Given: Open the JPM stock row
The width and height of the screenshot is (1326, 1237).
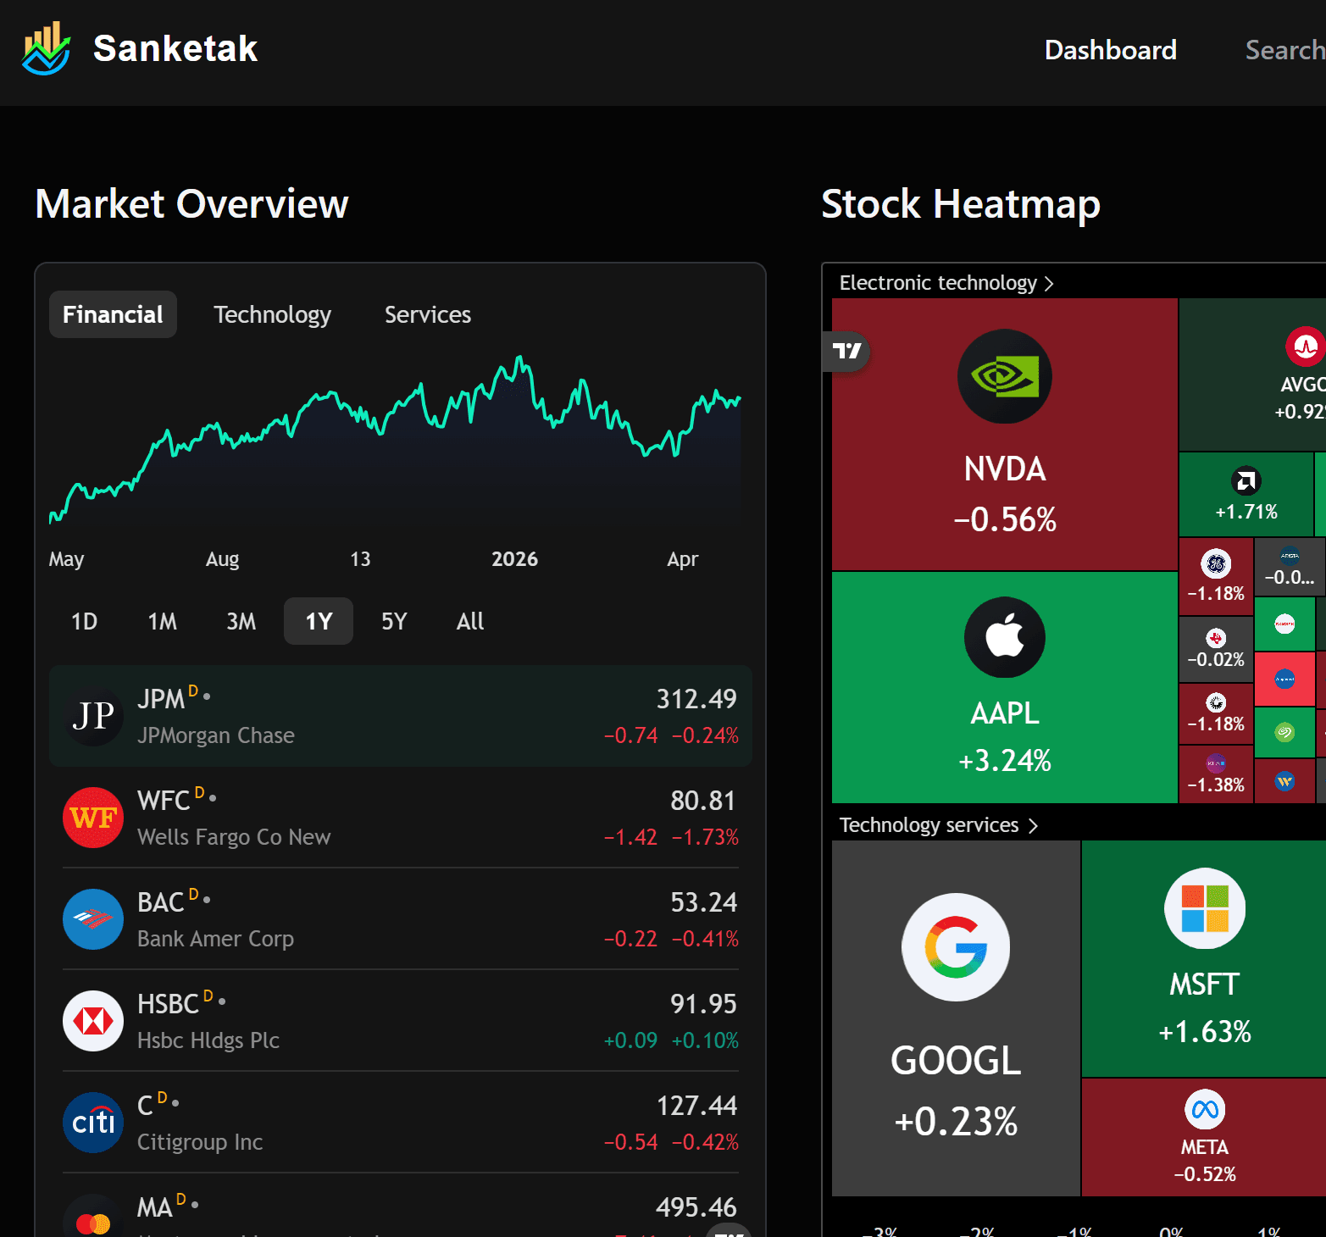Looking at the screenshot, I should 401,716.
